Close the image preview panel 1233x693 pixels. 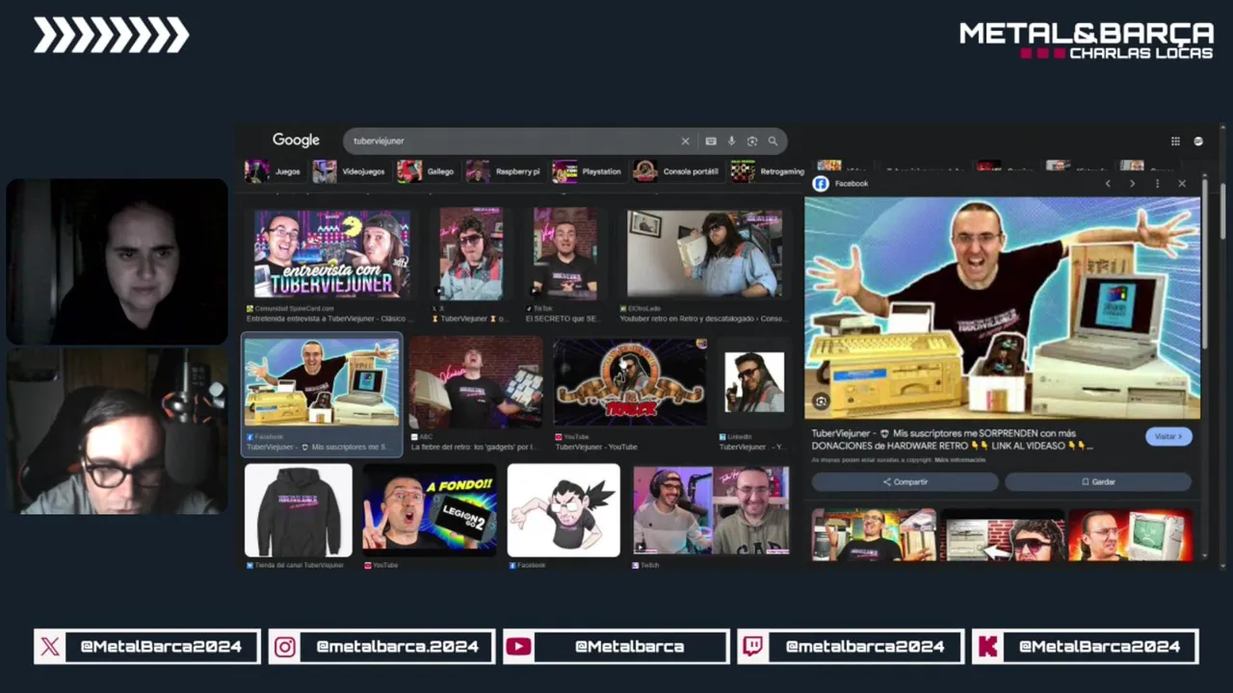point(1182,184)
